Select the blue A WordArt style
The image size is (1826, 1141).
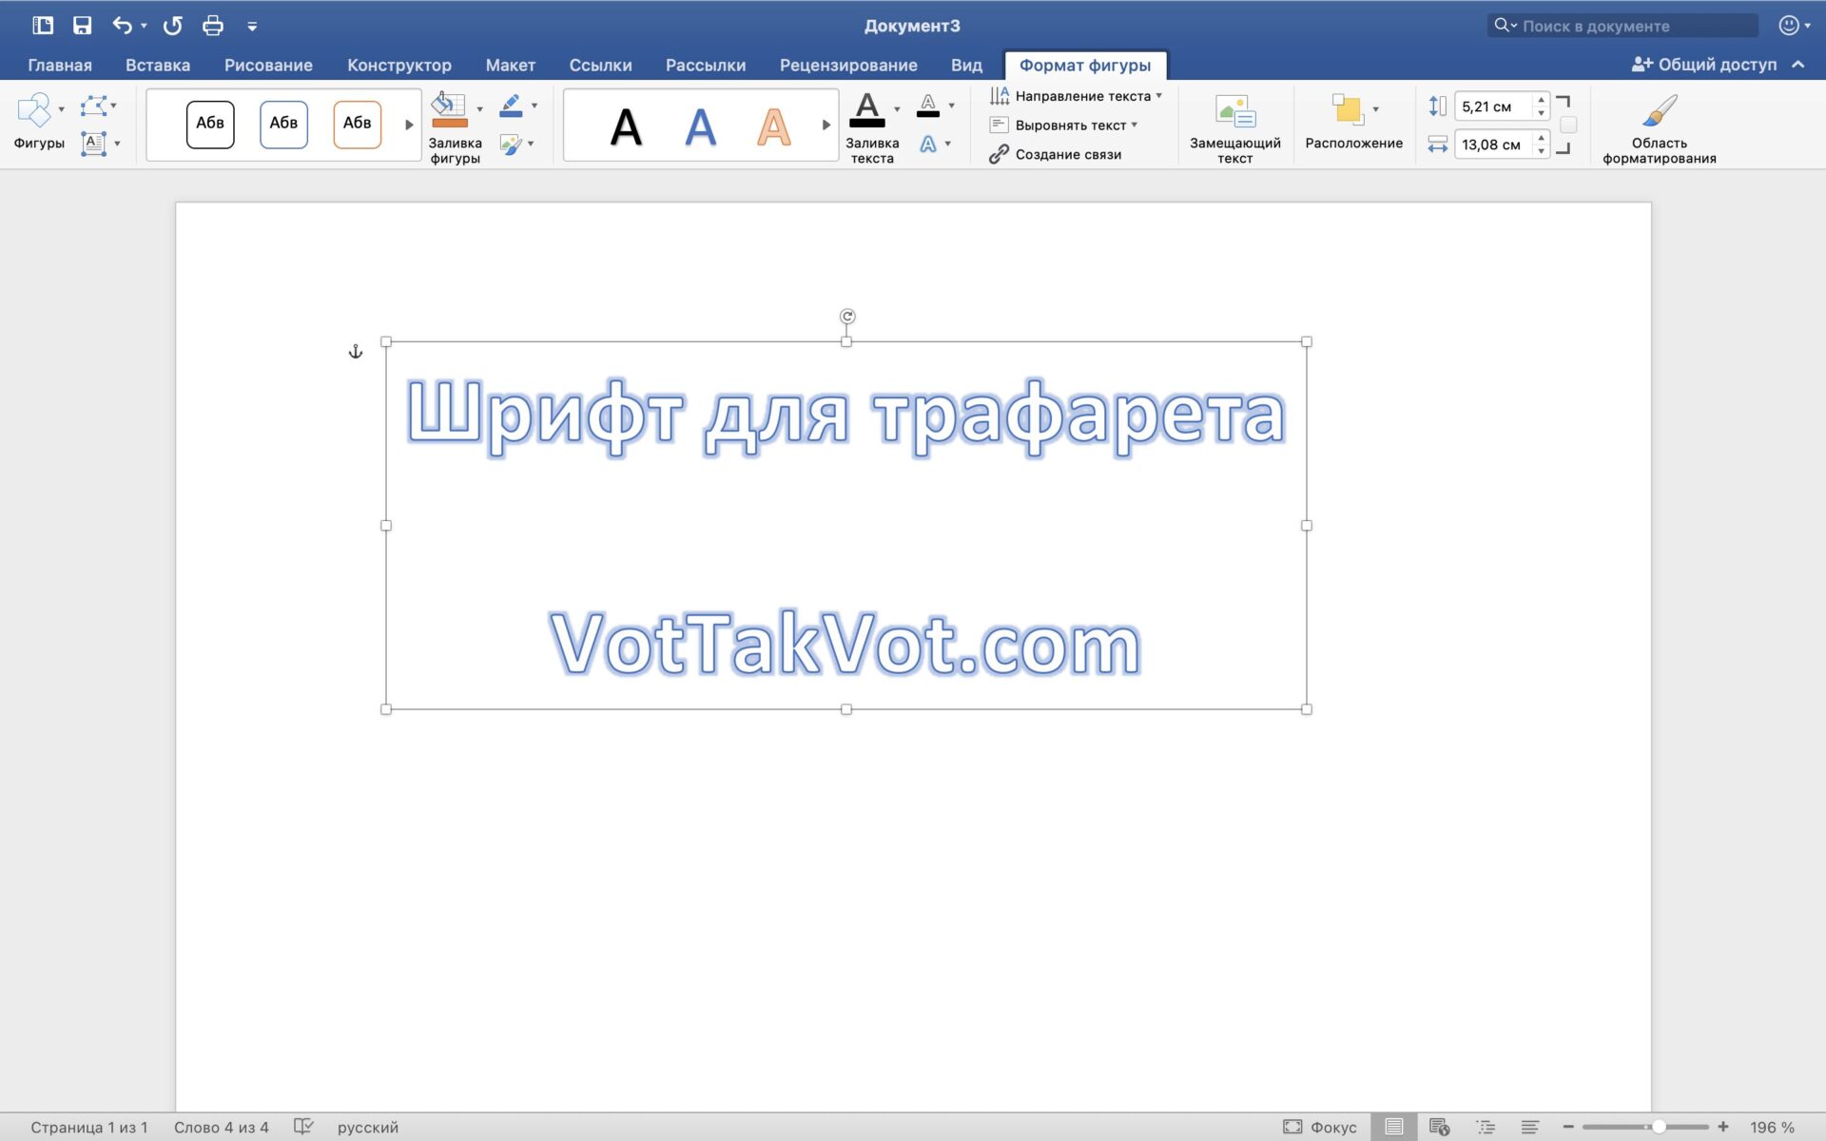click(700, 126)
